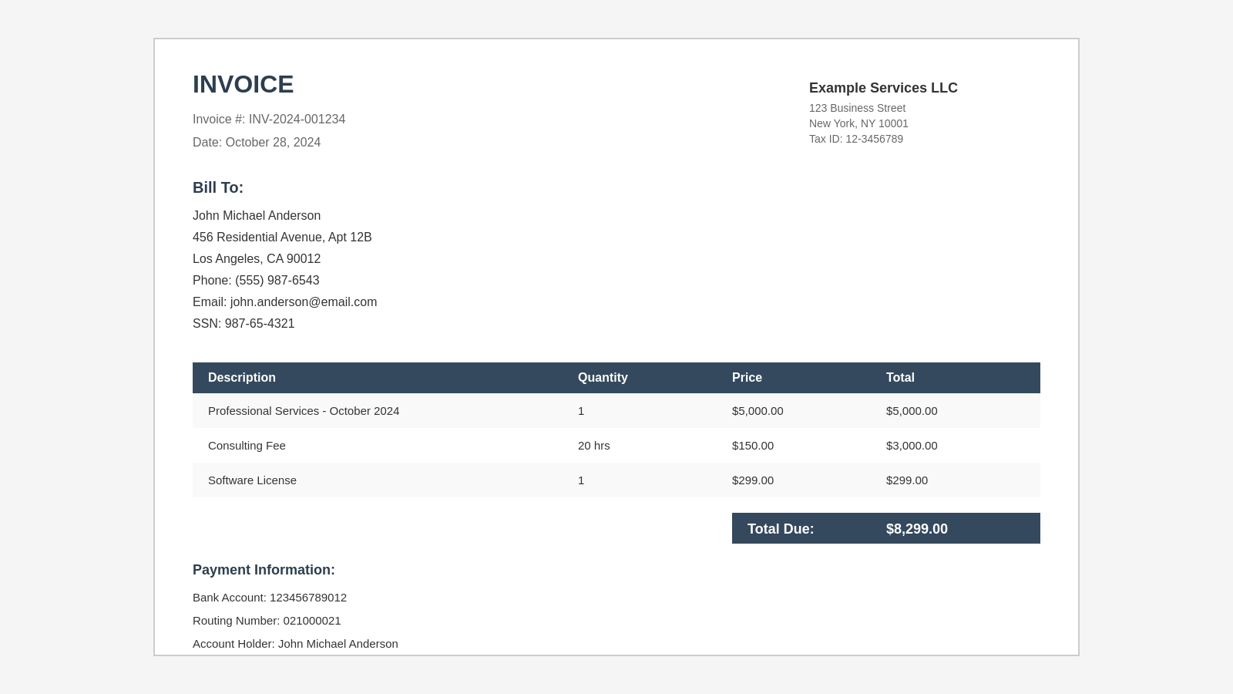Click the Tax ID line
Image resolution: width=1233 pixels, height=694 pixels.
click(855, 140)
